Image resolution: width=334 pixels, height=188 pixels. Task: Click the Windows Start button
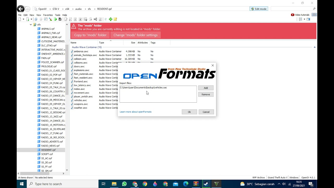(x=22, y=184)
